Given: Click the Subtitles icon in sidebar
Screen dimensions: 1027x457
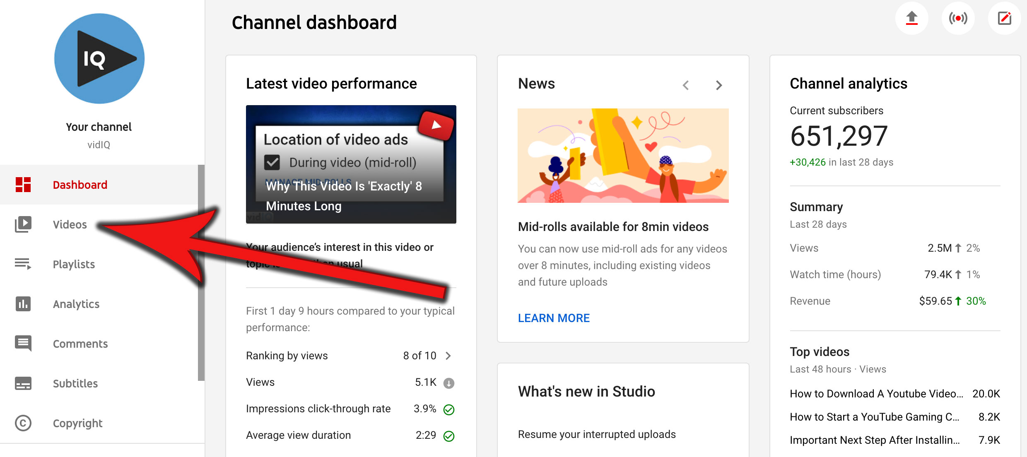Looking at the screenshot, I should point(23,383).
